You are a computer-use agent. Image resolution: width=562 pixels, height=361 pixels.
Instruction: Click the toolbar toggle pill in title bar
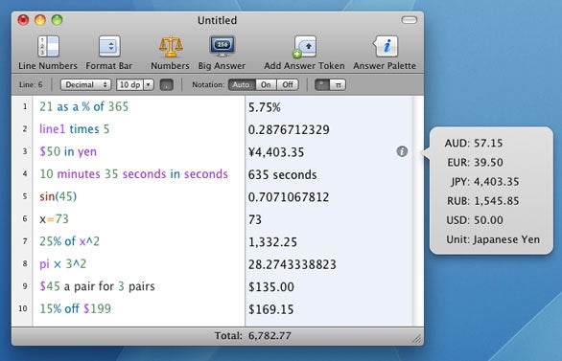point(410,20)
